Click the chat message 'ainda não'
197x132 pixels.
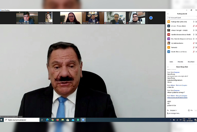(170, 87)
